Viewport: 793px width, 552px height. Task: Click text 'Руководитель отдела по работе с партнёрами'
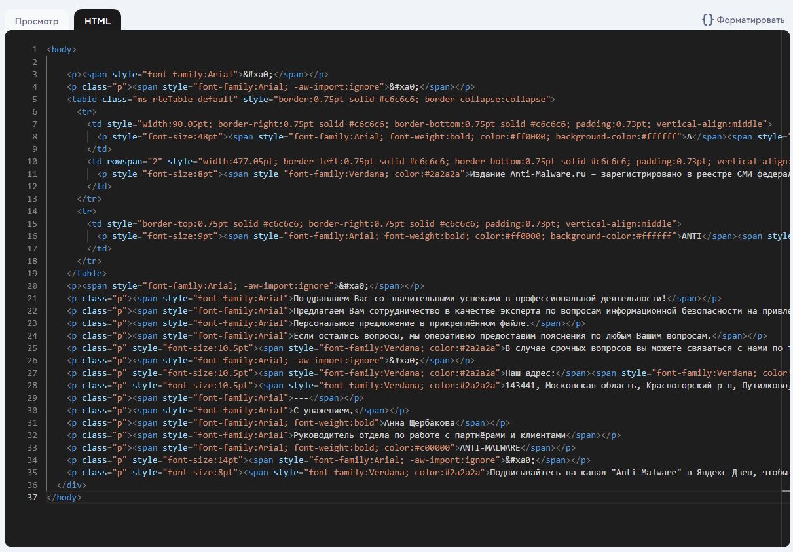click(x=399, y=435)
